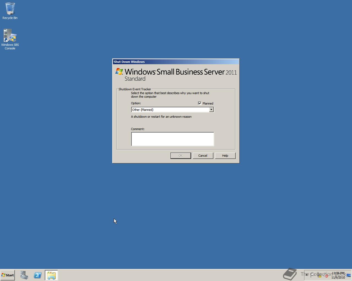
Task: Focus the Comment text box
Action: [172, 139]
